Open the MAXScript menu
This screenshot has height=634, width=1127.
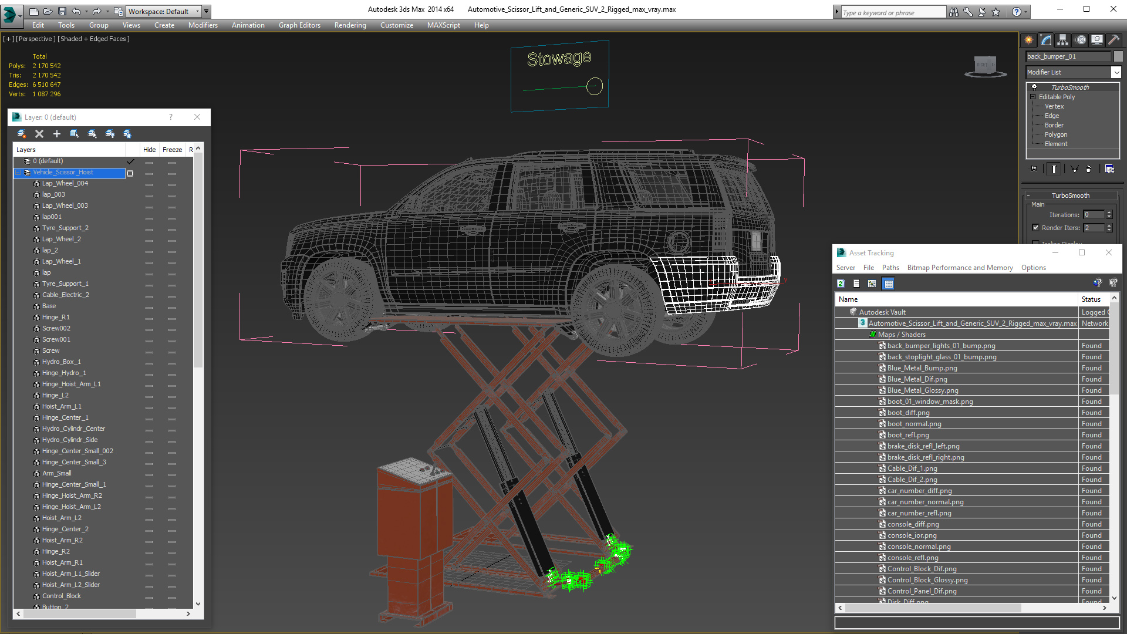[x=443, y=25]
